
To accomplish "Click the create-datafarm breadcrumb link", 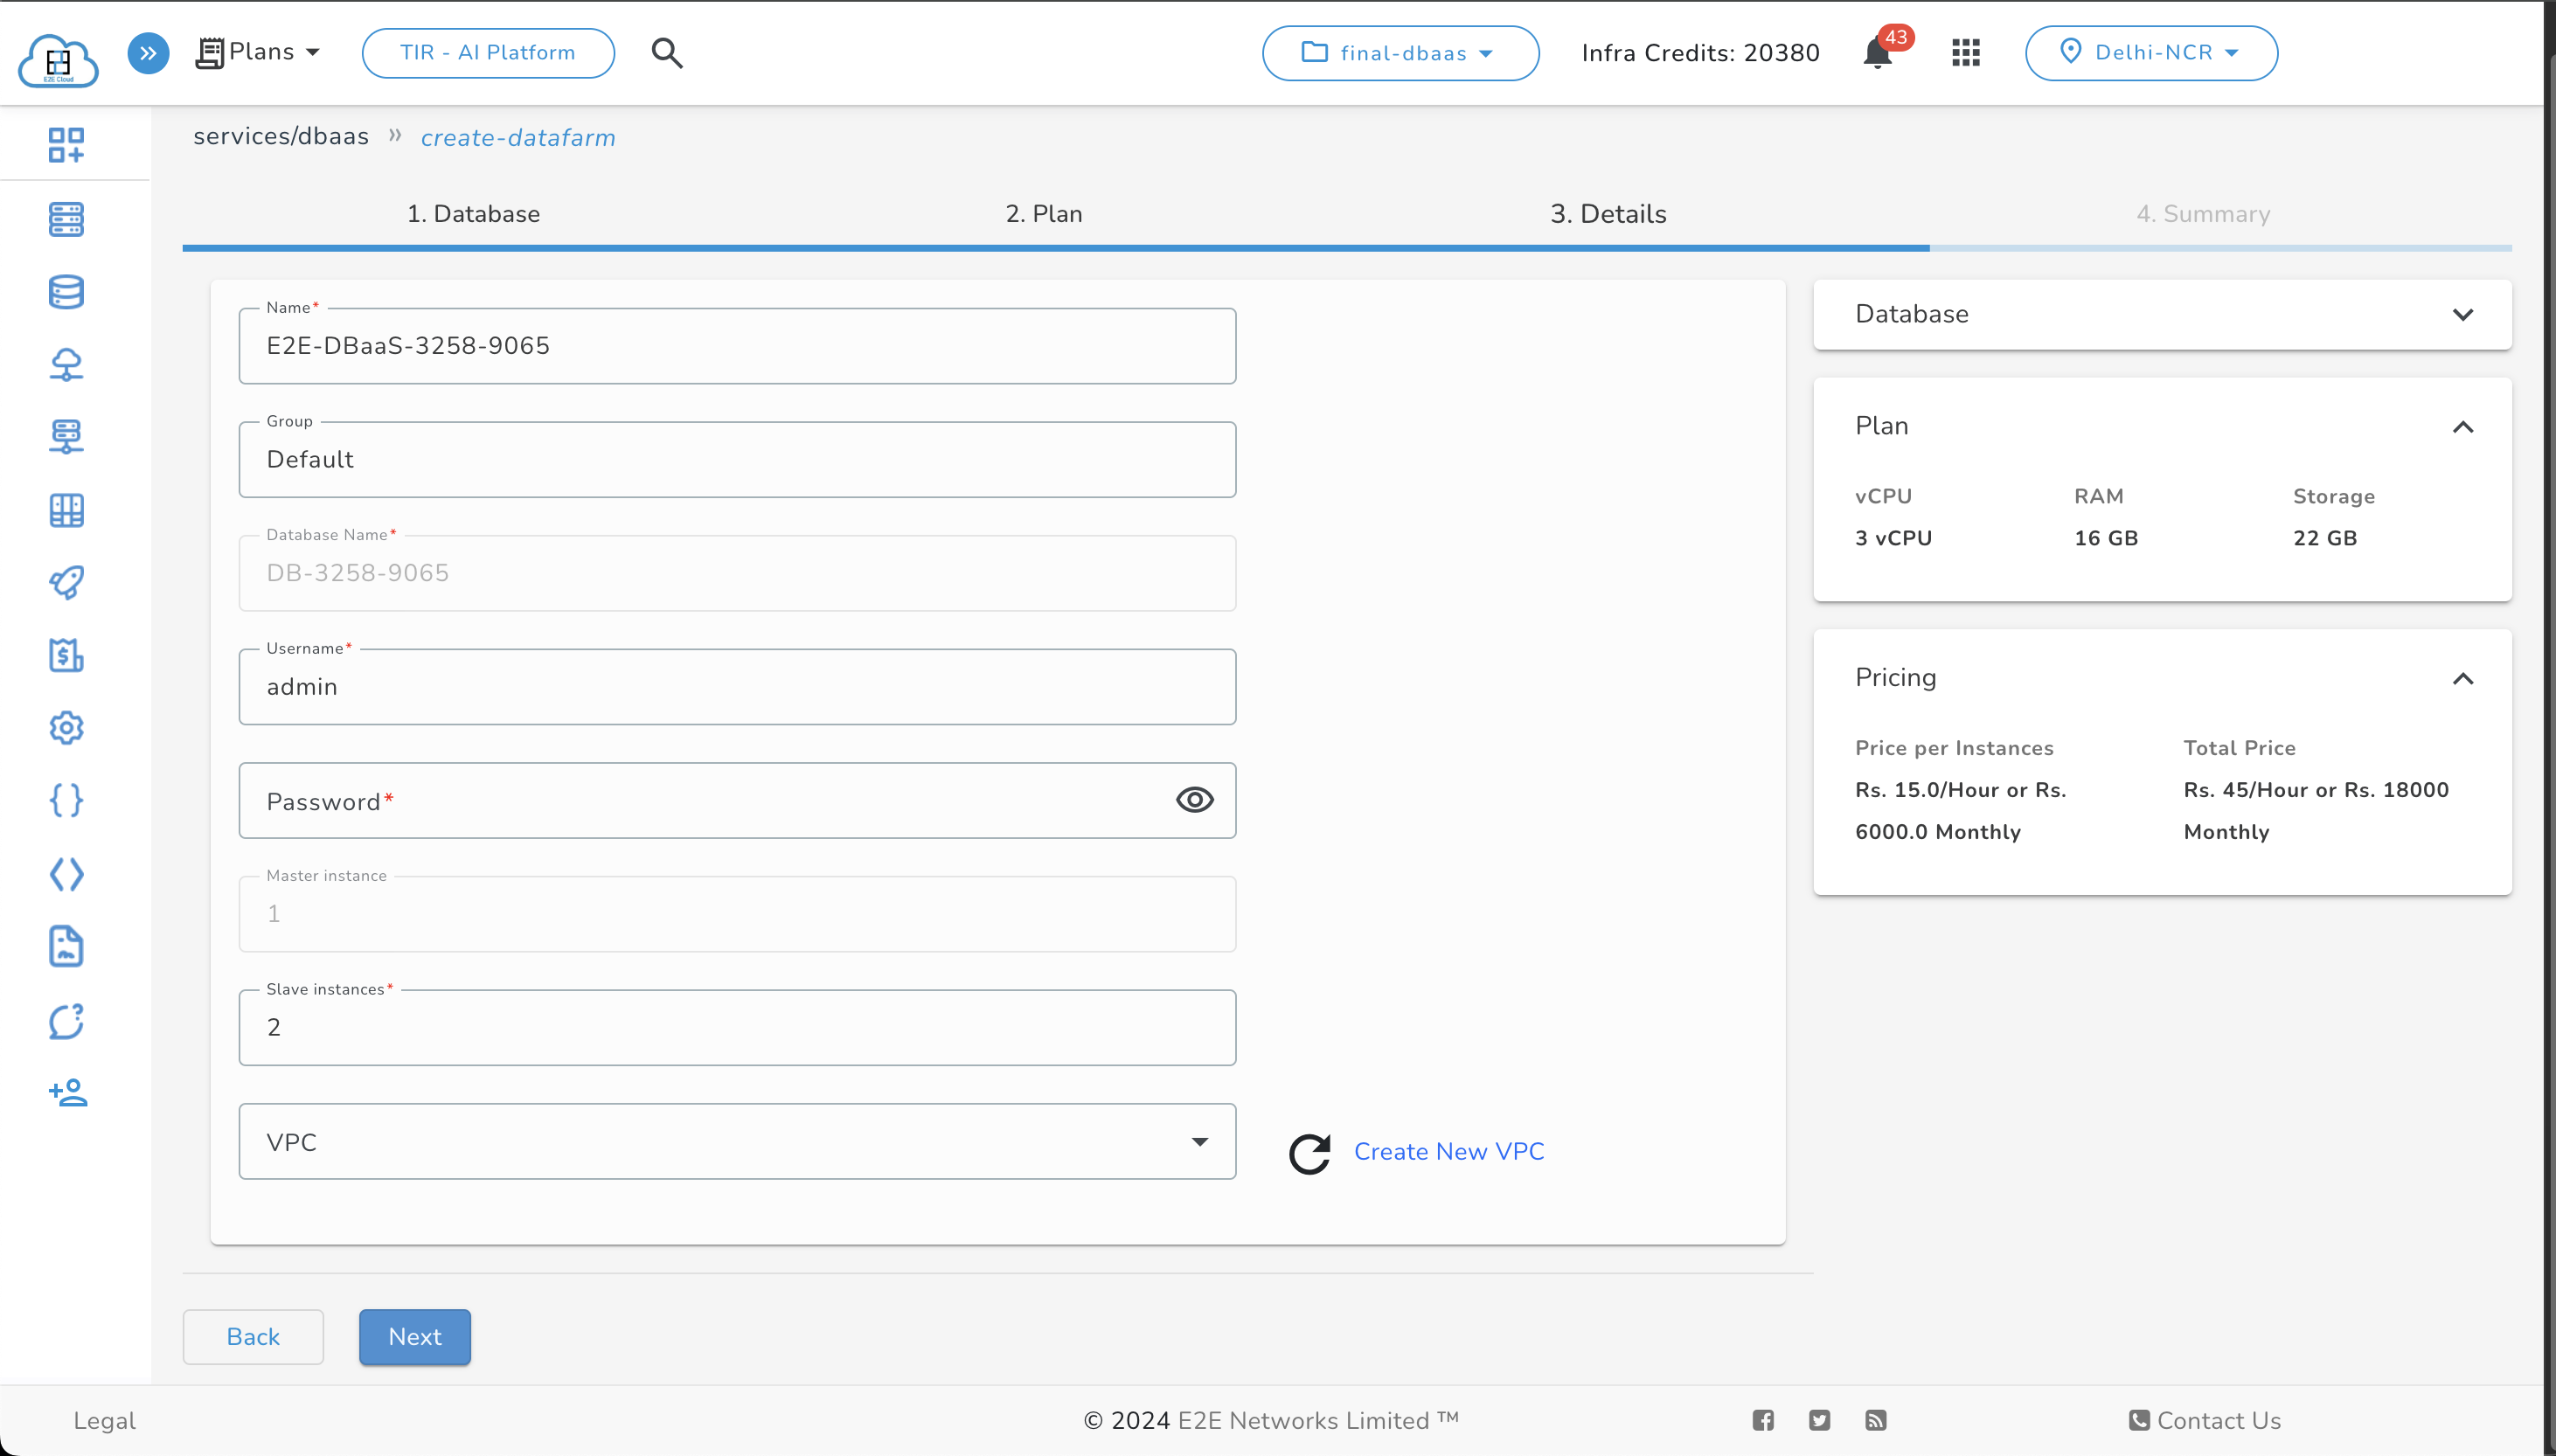I will click(x=518, y=138).
